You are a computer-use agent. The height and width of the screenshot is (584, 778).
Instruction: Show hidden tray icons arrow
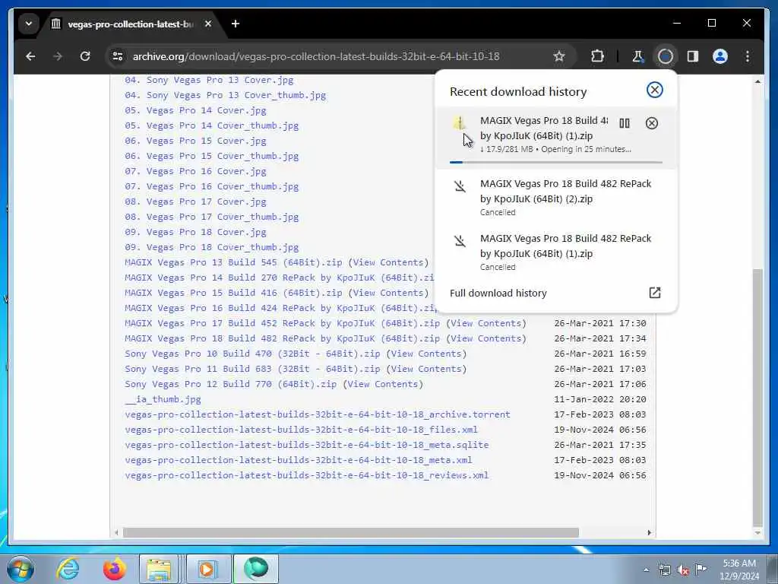646,570
